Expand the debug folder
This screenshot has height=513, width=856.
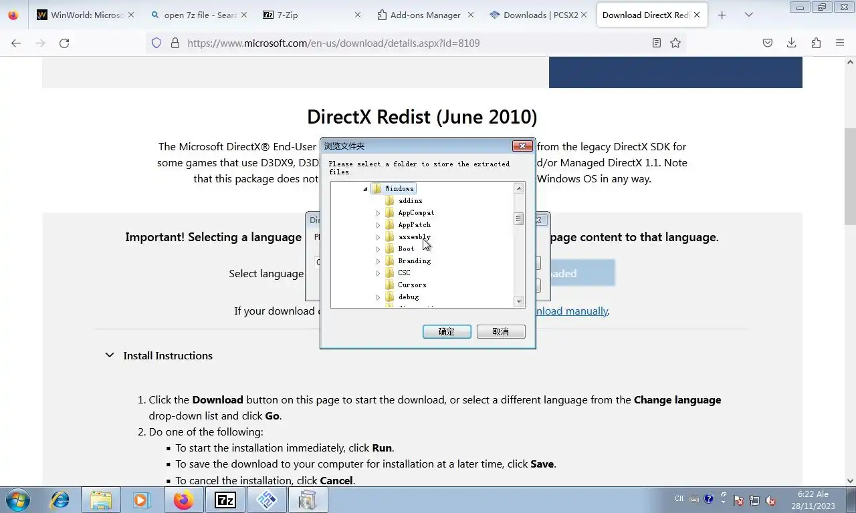378,297
